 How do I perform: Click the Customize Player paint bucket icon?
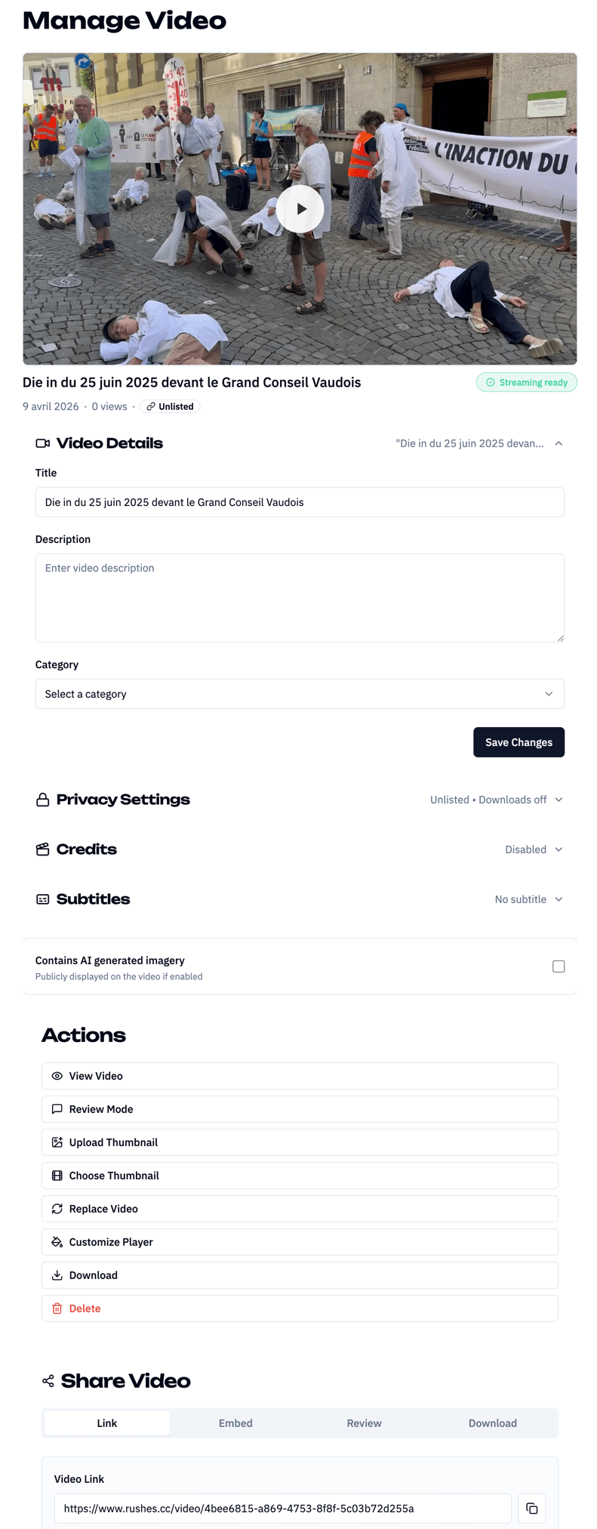click(57, 1242)
